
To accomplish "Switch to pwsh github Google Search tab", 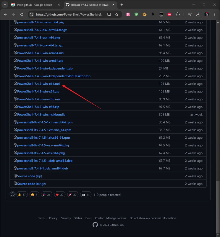I will [34, 5].
